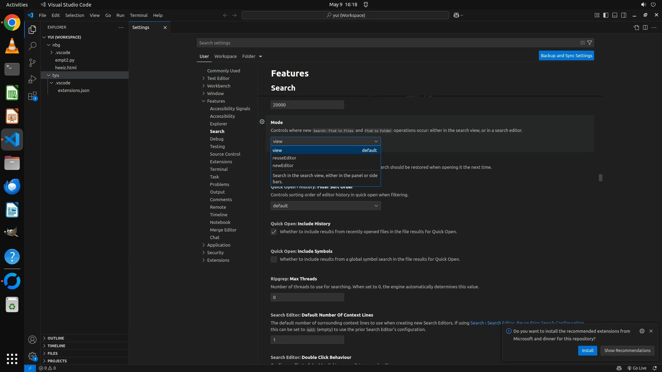Toggle the primary side bar layout icon
This screenshot has width=662, height=372.
606,15
